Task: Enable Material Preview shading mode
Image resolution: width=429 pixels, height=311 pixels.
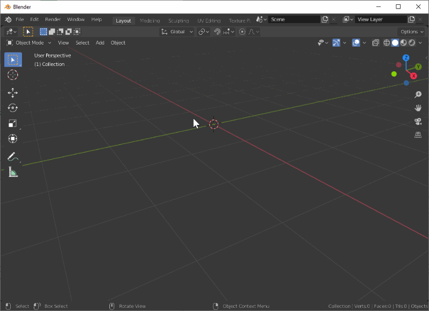Action: pos(404,43)
